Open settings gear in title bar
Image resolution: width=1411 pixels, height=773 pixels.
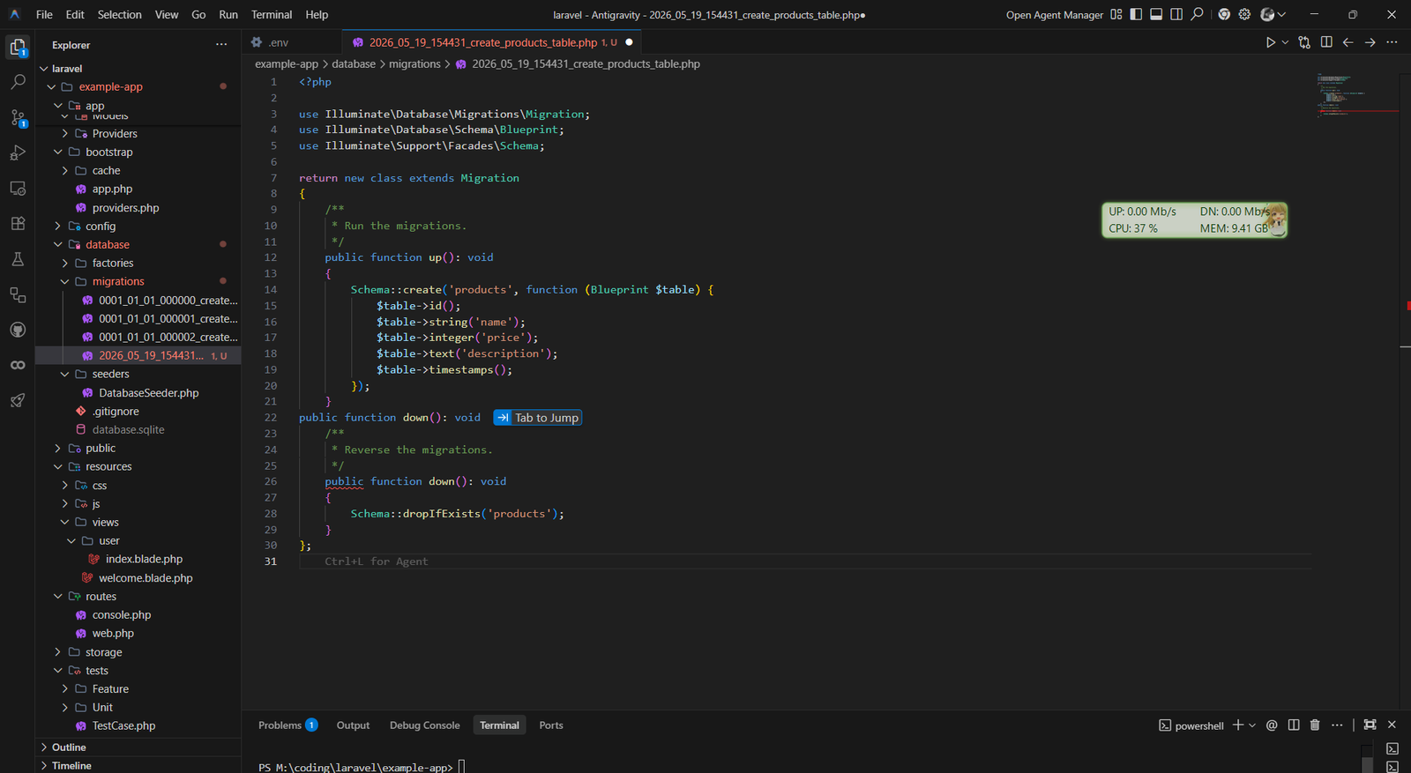point(1244,14)
